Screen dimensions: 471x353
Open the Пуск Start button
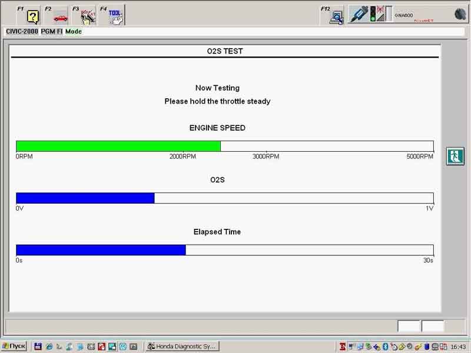[14, 347]
